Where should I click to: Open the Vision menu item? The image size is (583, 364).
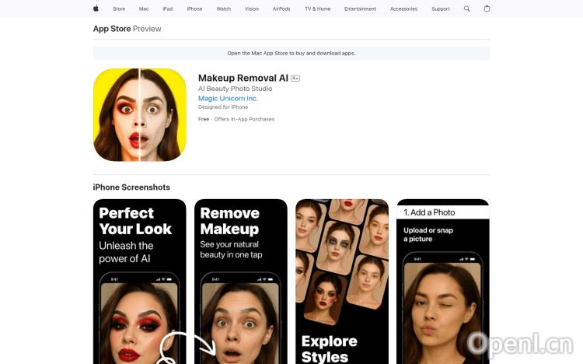pyautogui.click(x=252, y=9)
